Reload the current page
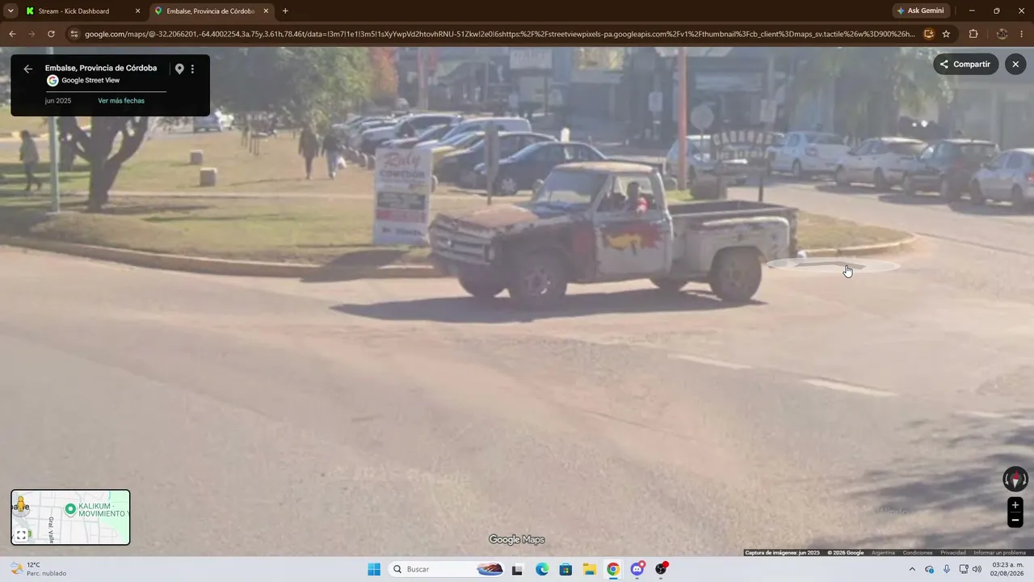This screenshot has width=1034, height=582. pyautogui.click(x=51, y=34)
